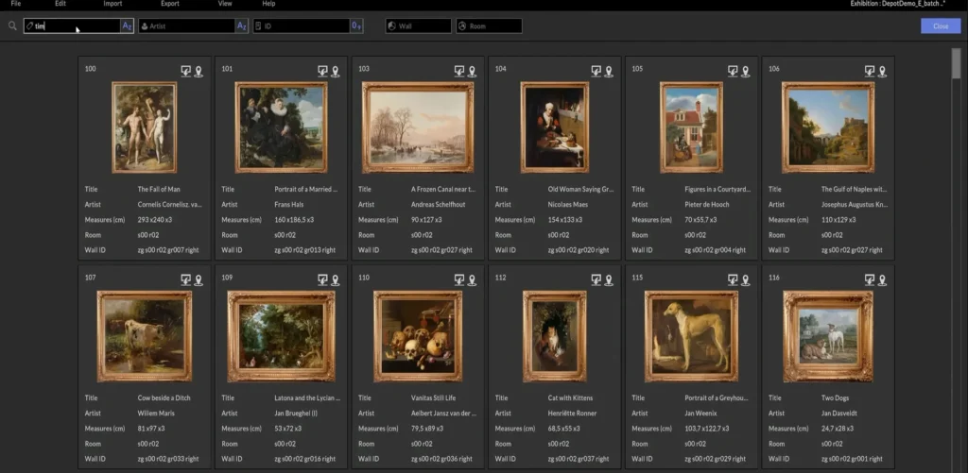This screenshot has height=473, width=968.
Task: Click the Artist filter field
Action: [186, 25]
